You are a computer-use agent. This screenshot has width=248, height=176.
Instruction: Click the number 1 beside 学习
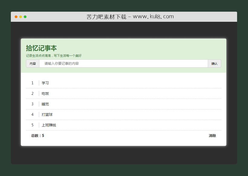[32, 83]
